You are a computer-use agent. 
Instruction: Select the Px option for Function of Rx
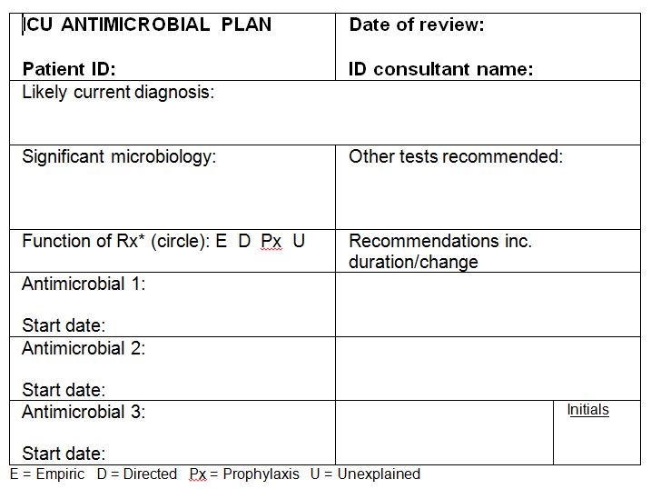coord(271,241)
